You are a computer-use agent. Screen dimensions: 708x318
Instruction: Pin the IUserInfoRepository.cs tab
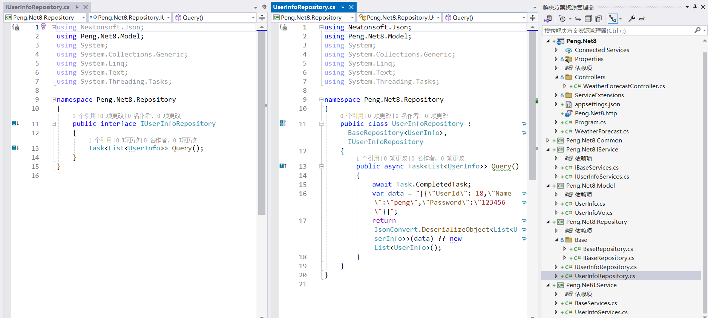click(77, 7)
